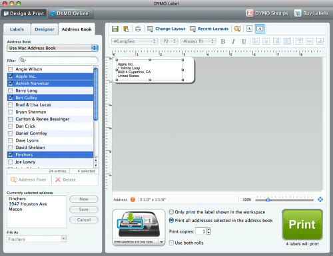Click the LabelWriter printer image
The image size is (333, 256).
[x=139, y=224]
